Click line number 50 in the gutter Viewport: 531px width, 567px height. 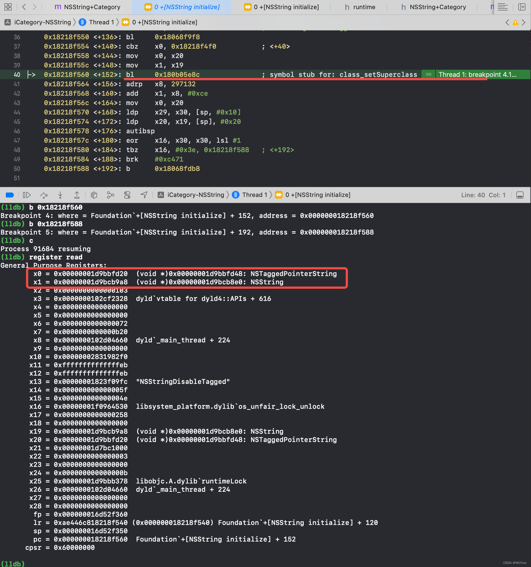point(17,169)
